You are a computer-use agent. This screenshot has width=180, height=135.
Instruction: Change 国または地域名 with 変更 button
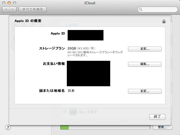click(x=145, y=91)
